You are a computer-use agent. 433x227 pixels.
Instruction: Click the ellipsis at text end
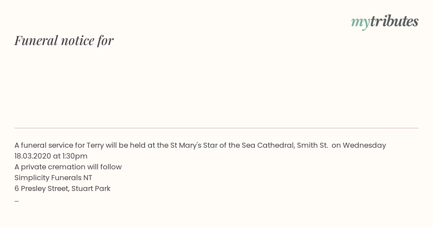[17, 200]
